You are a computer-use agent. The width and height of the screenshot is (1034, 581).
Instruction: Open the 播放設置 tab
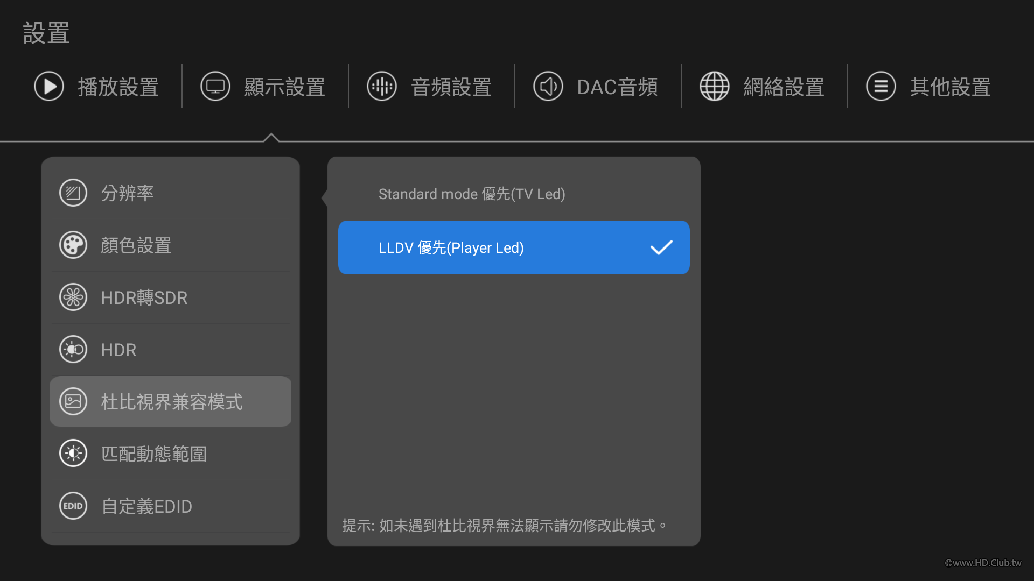click(x=97, y=87)
